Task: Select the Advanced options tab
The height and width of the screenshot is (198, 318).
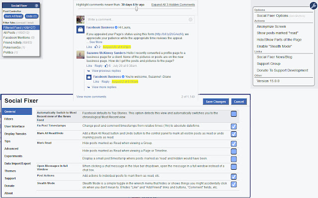Action: [x=11, y=148]
